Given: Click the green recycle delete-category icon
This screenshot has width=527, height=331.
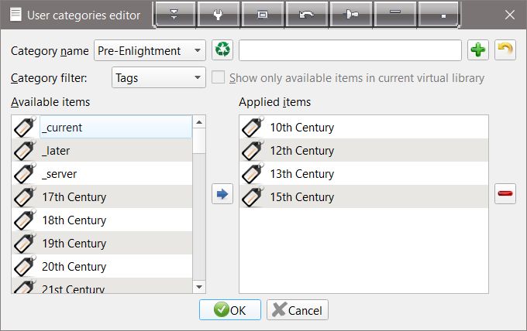Looking at the screenshot, I should click(x=222, y=50).
